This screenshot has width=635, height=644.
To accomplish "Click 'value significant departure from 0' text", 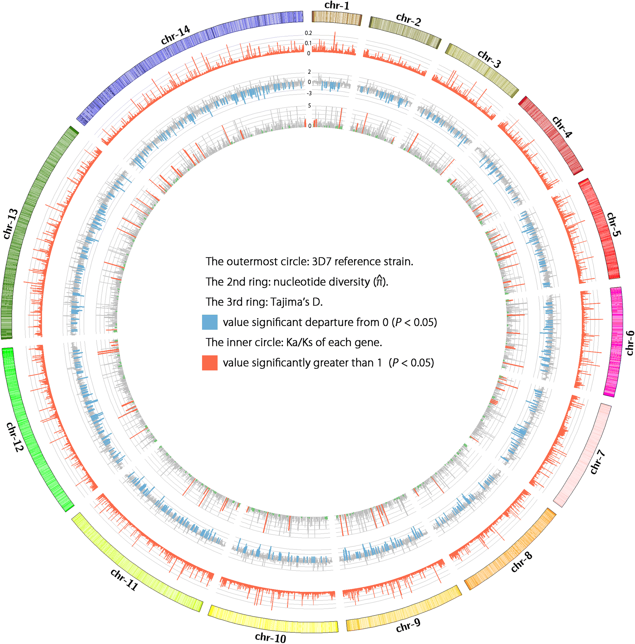I will tap(330, 322).
